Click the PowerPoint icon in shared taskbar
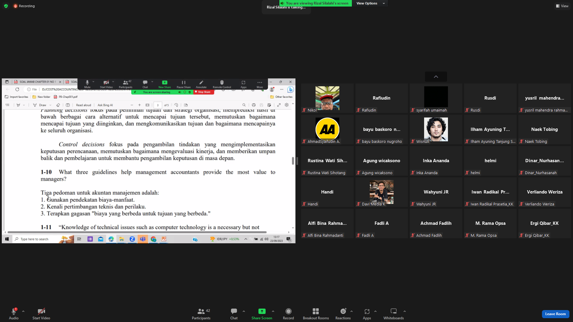 coord(164,239)
